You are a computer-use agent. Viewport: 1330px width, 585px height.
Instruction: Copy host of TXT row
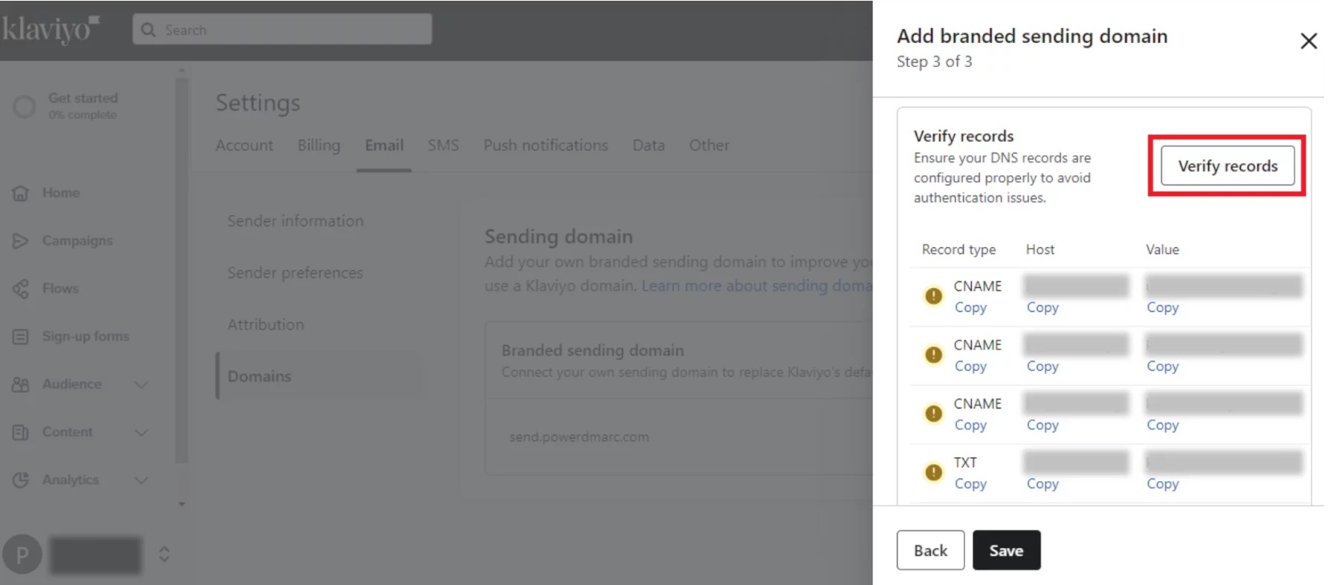click(x=1042, y=483)
